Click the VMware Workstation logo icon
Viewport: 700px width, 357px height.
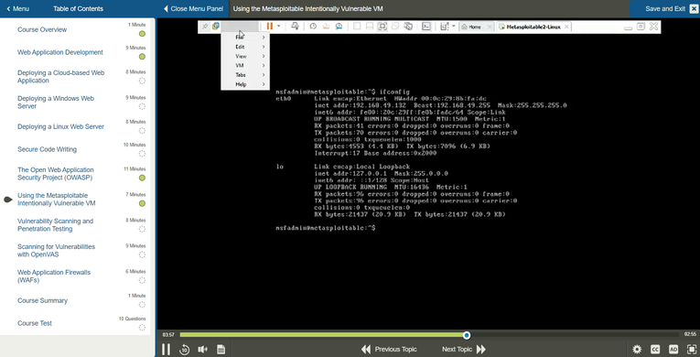click(x=216, y=27)
